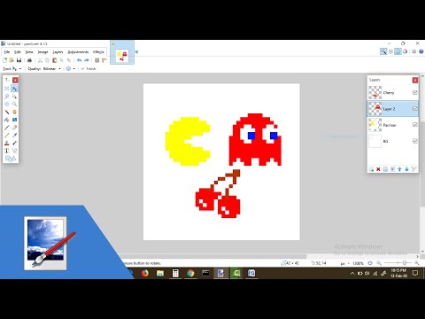The image size is (425, 319).
Task: Select the Magic Wand tool
Action: (x=7, y=112)
